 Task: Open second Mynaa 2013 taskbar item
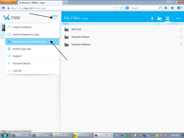pyautogui.click(x=82, y=135)
